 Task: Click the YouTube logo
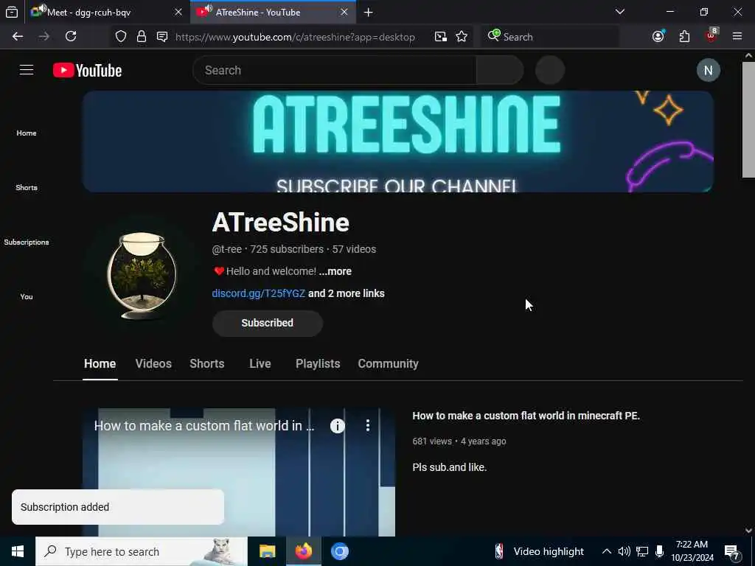[87, 70]
